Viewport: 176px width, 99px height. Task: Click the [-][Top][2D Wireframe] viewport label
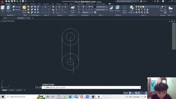7,21
